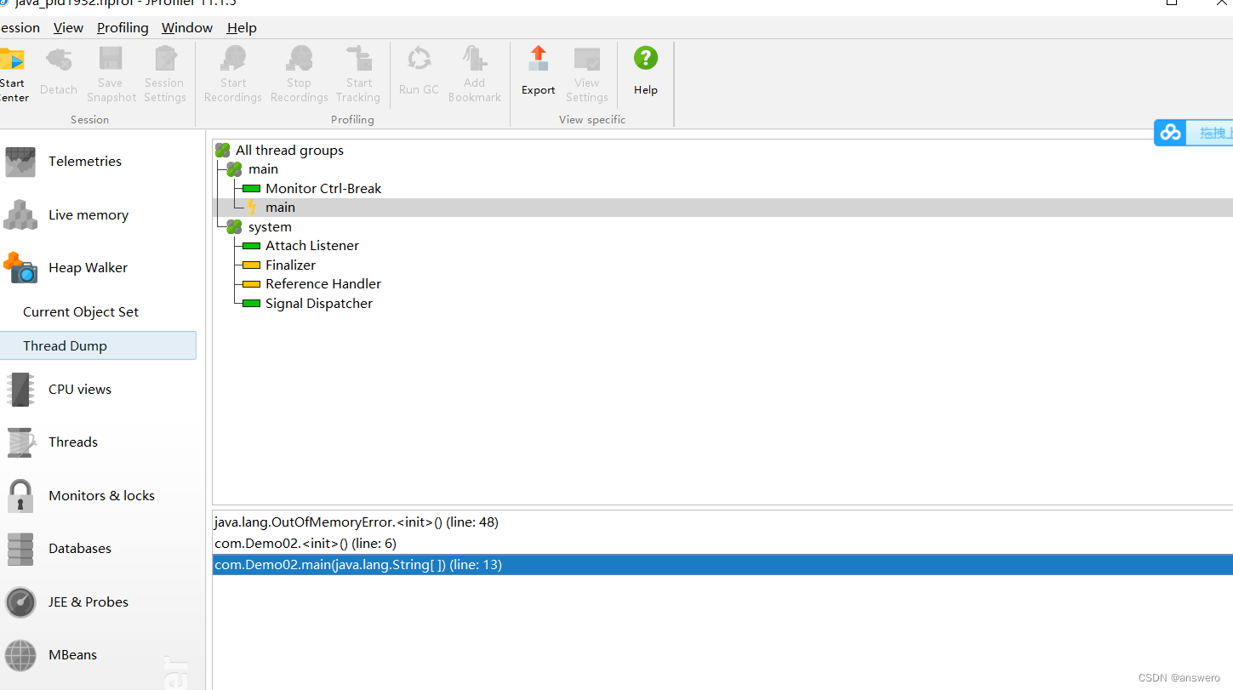Click the Export toolbar icon
This screenshot has height=690, width=1233.
(538, 60)
